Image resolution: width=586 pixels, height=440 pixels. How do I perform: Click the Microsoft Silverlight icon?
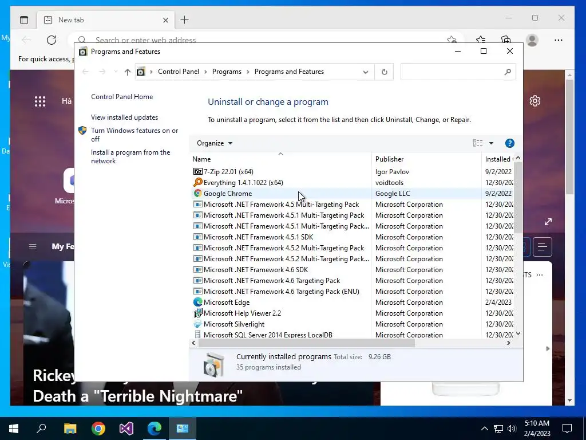(197, 324)
